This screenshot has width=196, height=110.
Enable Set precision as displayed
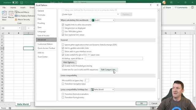click(63, 28)
